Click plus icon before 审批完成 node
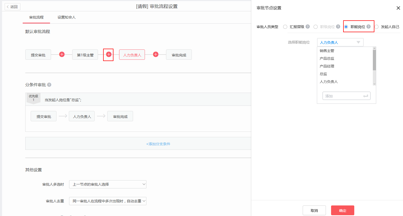The width and height of the screenshot is (403, 216). [x=156, y=54]
